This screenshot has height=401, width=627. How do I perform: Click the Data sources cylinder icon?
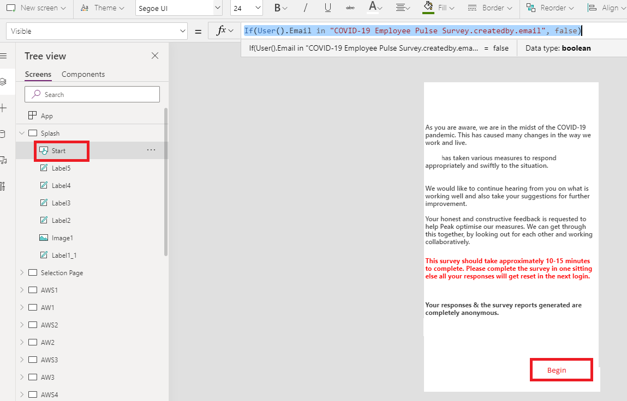[3, 134]
